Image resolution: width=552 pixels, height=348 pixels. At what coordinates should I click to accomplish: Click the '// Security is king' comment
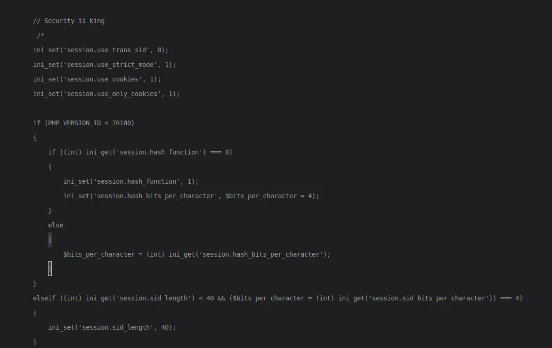[x=69, y=21]
